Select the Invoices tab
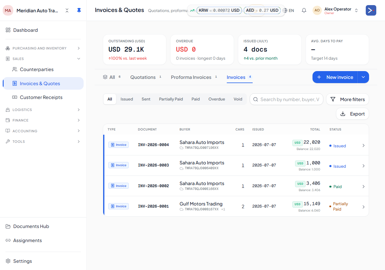385x270 pixels. 239,77
